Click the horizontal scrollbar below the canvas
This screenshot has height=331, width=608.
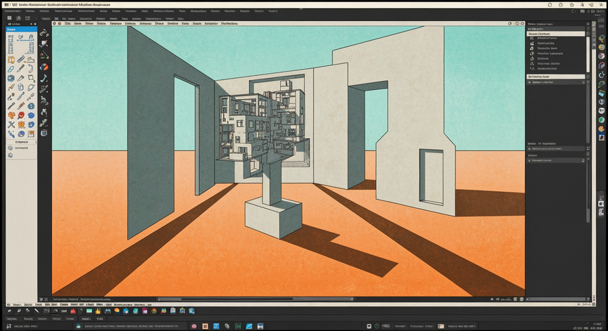(x=256, y=299)
